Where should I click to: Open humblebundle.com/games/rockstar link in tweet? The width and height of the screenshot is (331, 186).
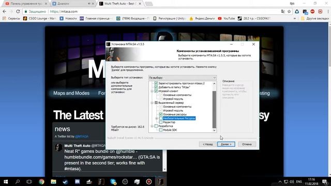point(101,157)
